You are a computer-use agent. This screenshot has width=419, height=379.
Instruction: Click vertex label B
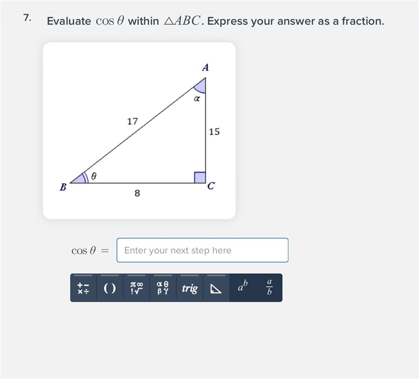pos(63,187)
